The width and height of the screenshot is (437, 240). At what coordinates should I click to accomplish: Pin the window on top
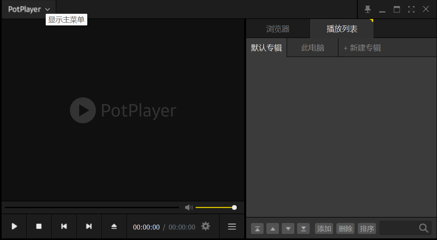coord(367,9)
